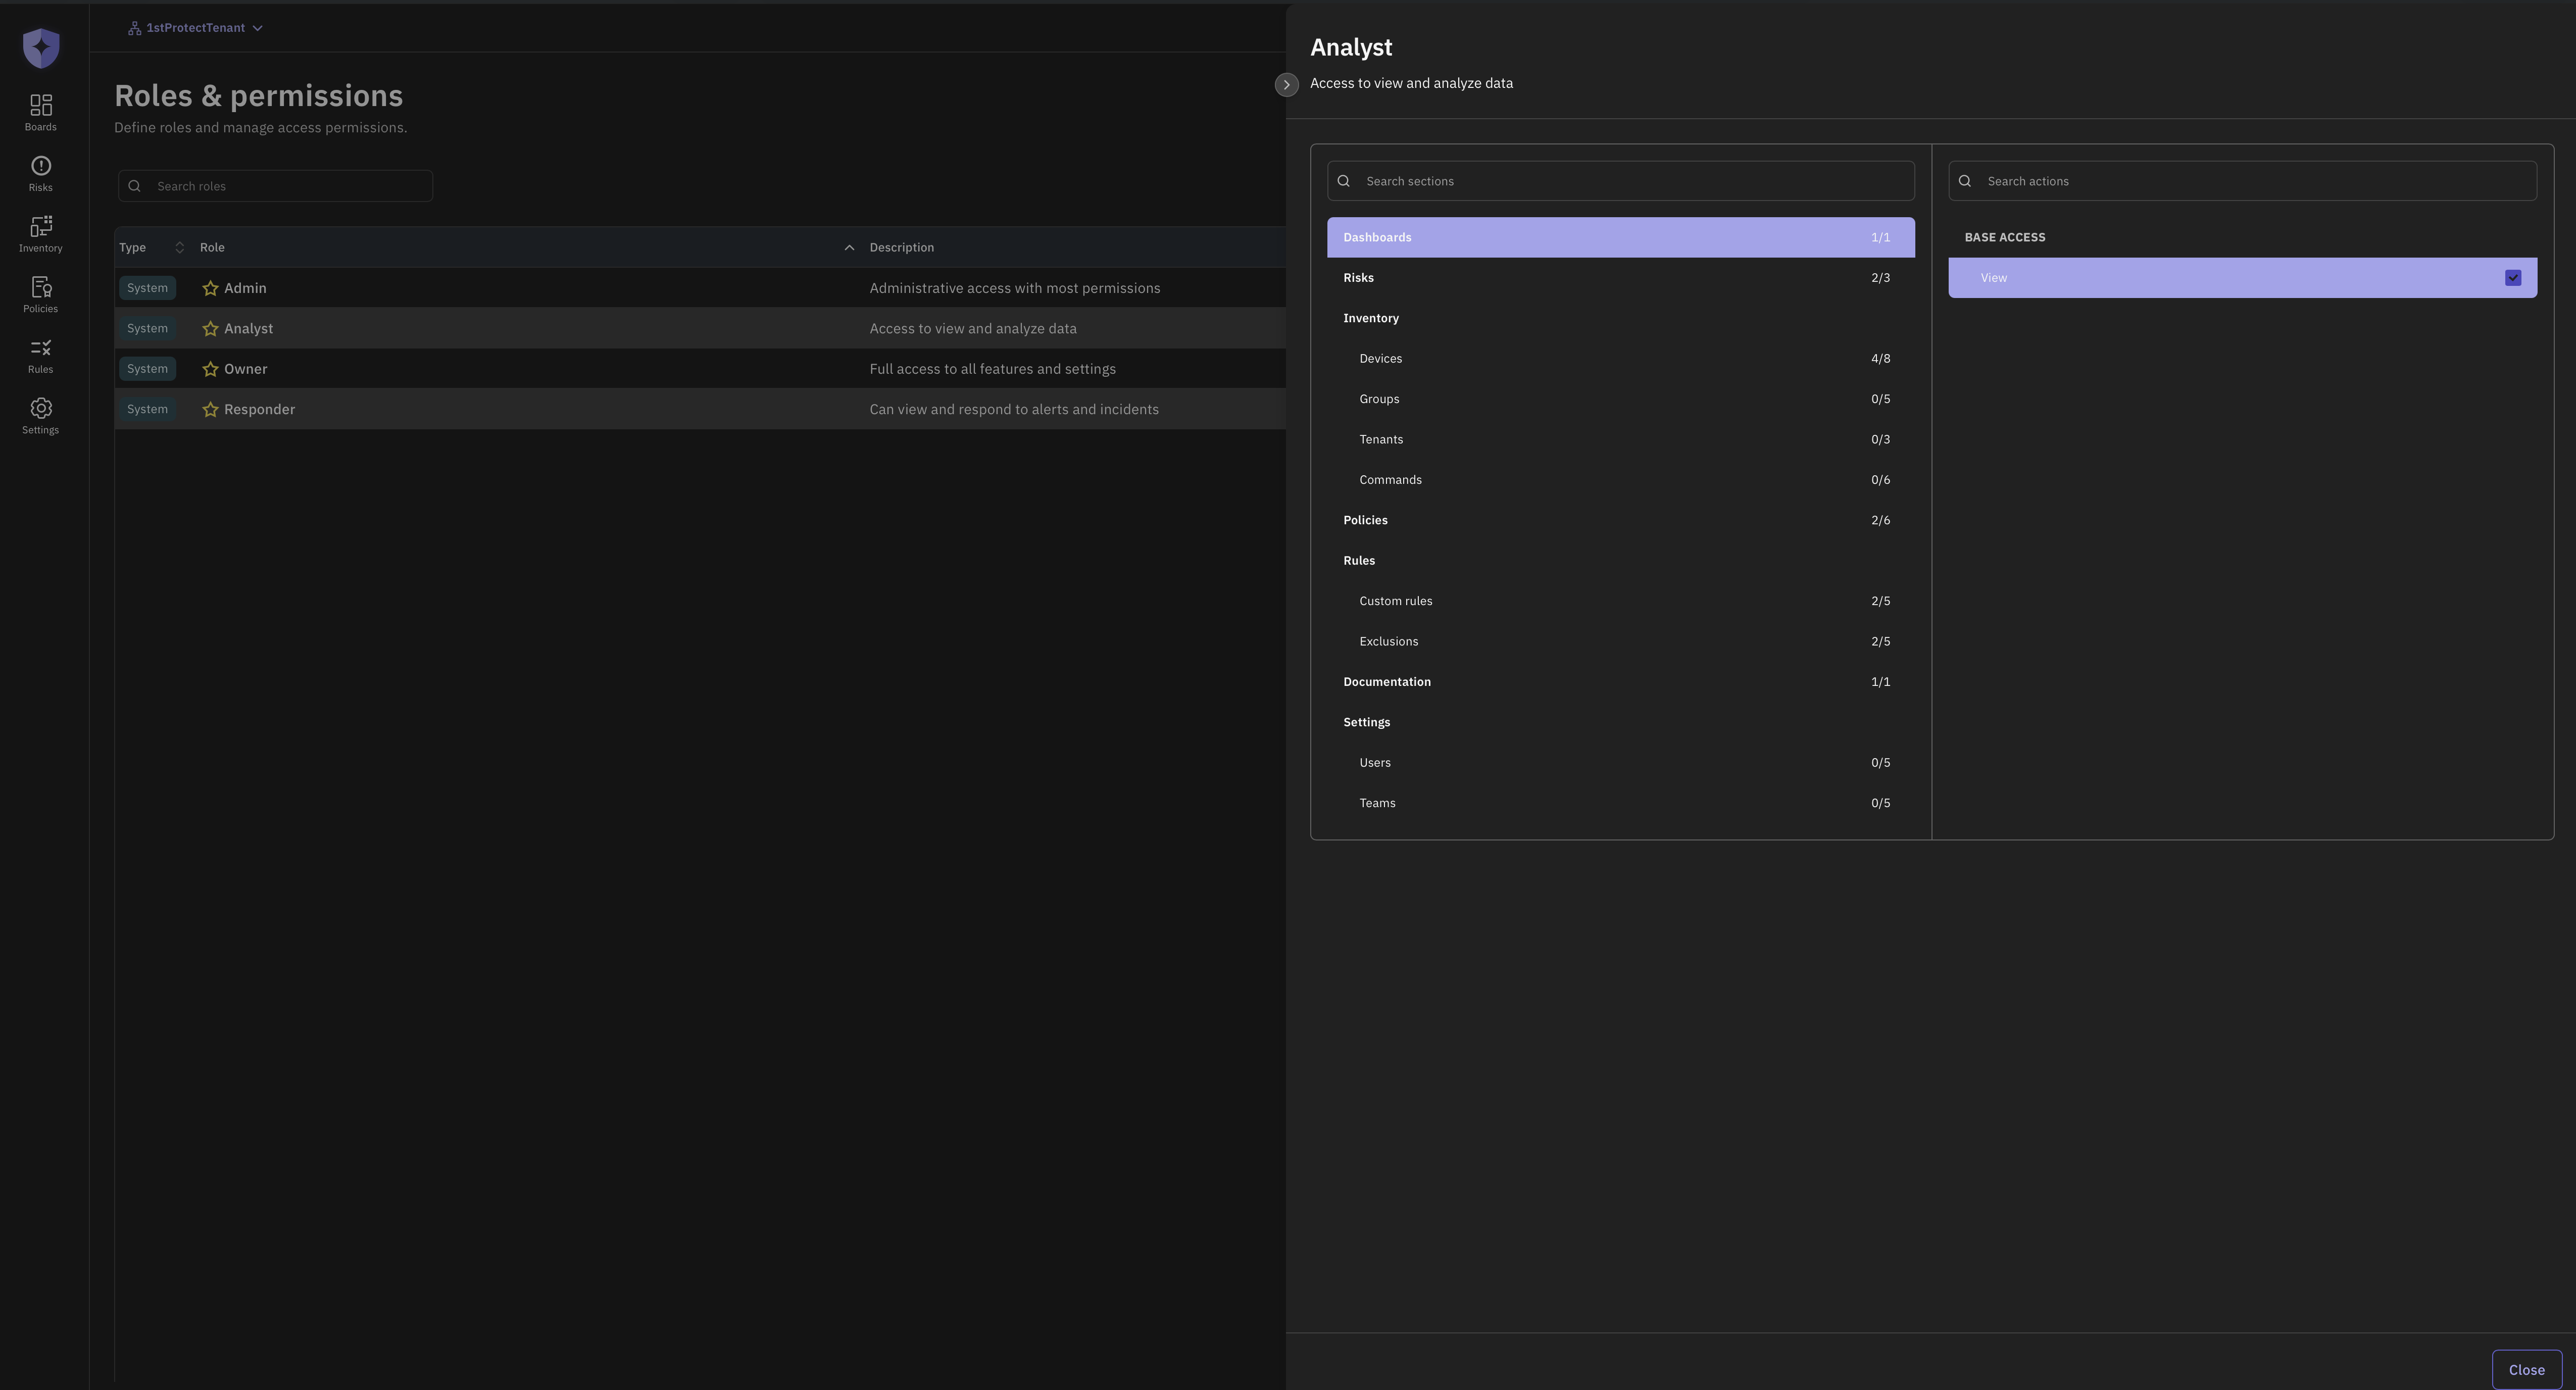The height and width of the screenshot is (1390, 2576).
Task: Toggle Role column sort arrow
Action: coord(849,247)
